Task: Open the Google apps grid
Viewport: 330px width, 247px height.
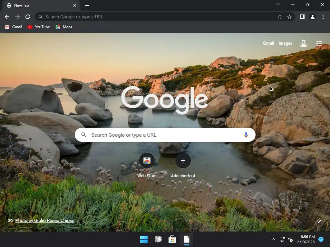Action: (x=319, y=43)
